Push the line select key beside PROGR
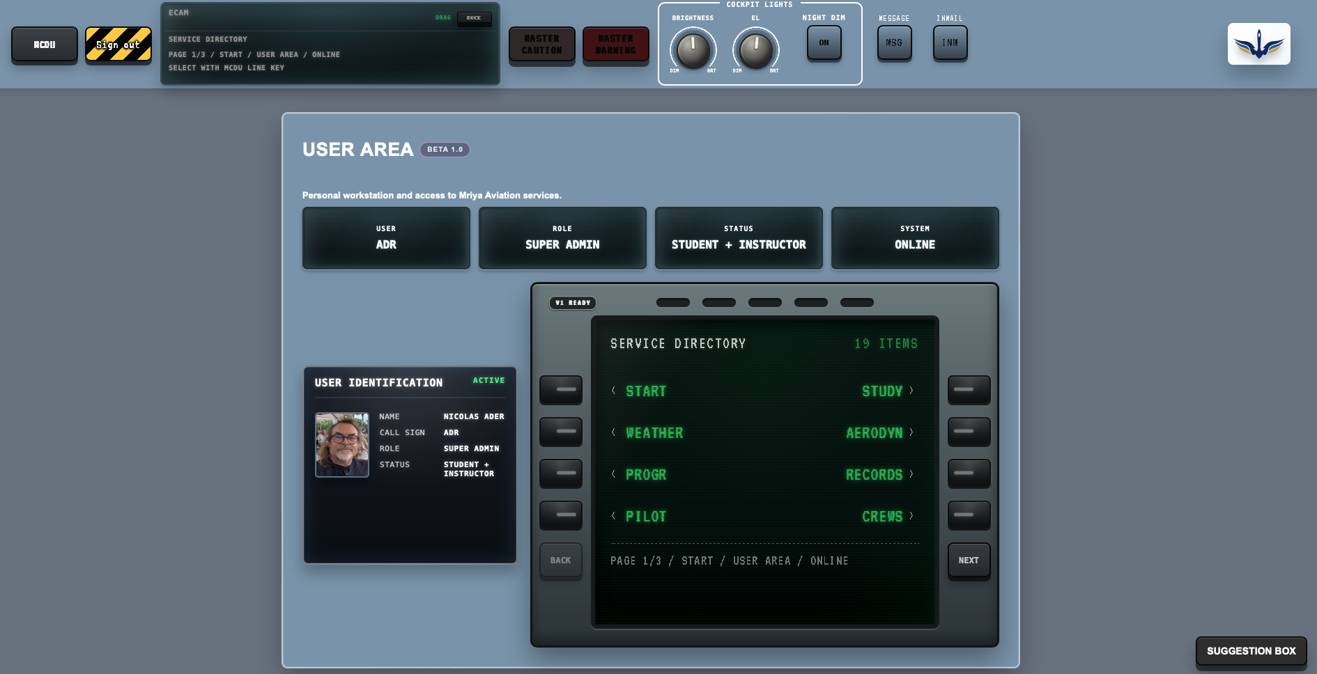 click(x=561, y=473)
